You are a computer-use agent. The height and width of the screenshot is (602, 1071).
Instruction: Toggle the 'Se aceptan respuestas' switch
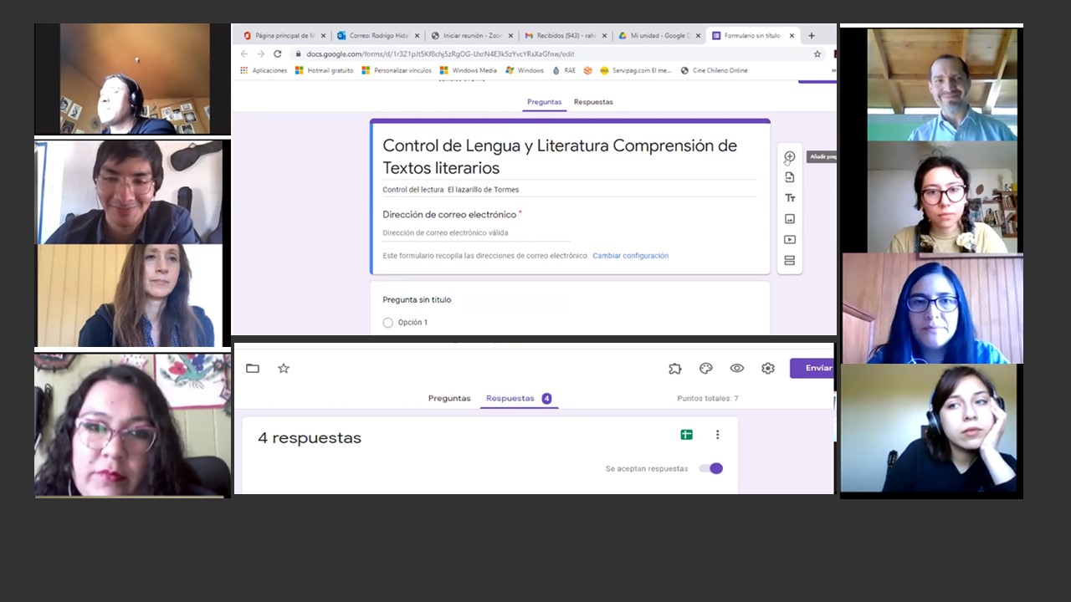tap(711, 468)
